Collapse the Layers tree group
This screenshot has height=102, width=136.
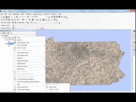coord(1,36)
